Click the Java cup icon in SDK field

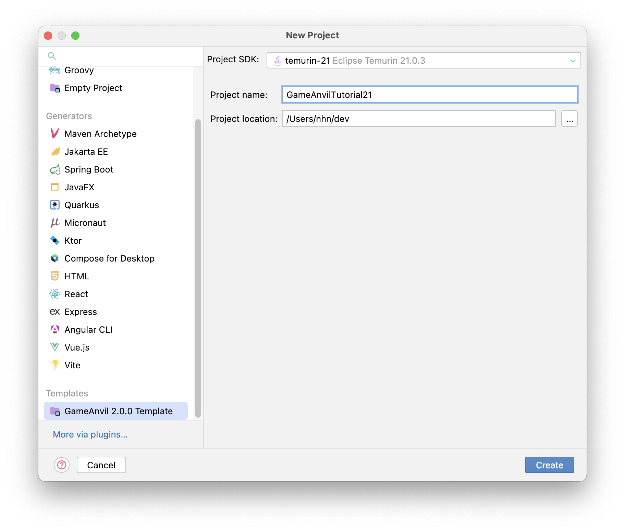pyautogui.click(x=278, y=61)
